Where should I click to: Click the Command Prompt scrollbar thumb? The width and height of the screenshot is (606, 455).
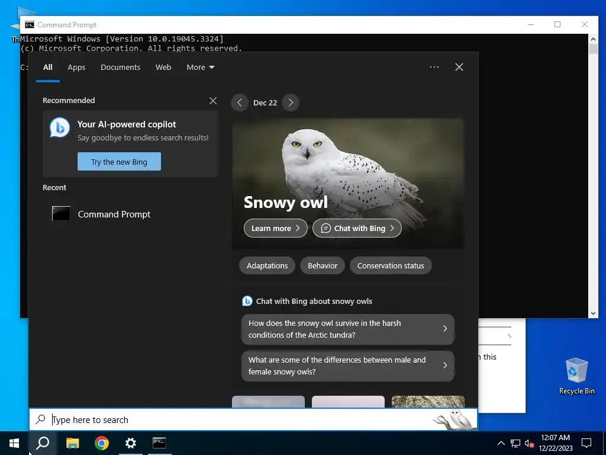tap(593, 49)
